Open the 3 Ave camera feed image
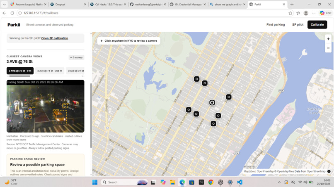Viewport: 334px width, 187px height. coord(45,106)
